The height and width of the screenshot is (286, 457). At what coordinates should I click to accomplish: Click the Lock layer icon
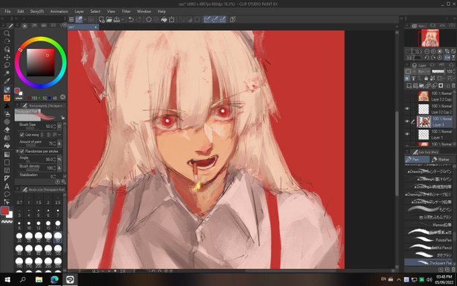tap(426, 78)
